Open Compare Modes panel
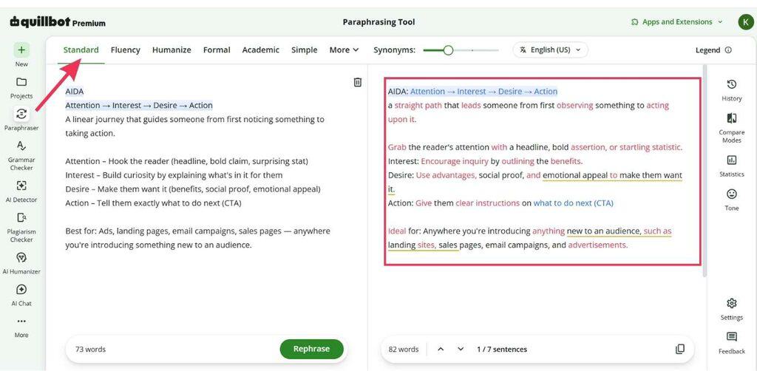The height and width of the screenshot is (371, 757). point(731,128)
